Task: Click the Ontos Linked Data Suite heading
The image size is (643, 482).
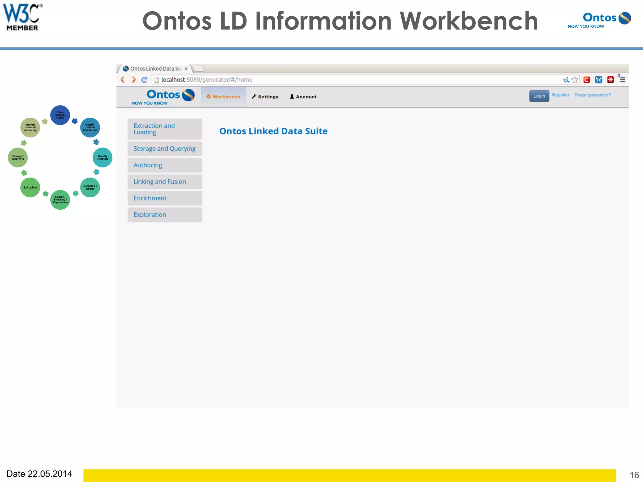Action: pos(273,131)
